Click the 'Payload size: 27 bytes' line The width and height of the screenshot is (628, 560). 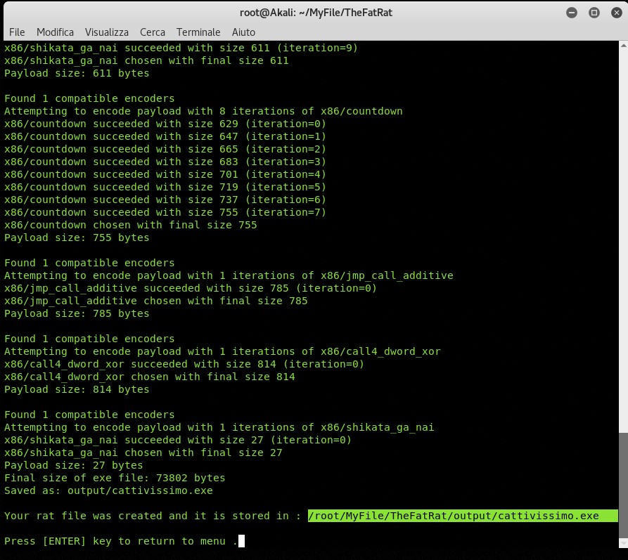point(73,465)
